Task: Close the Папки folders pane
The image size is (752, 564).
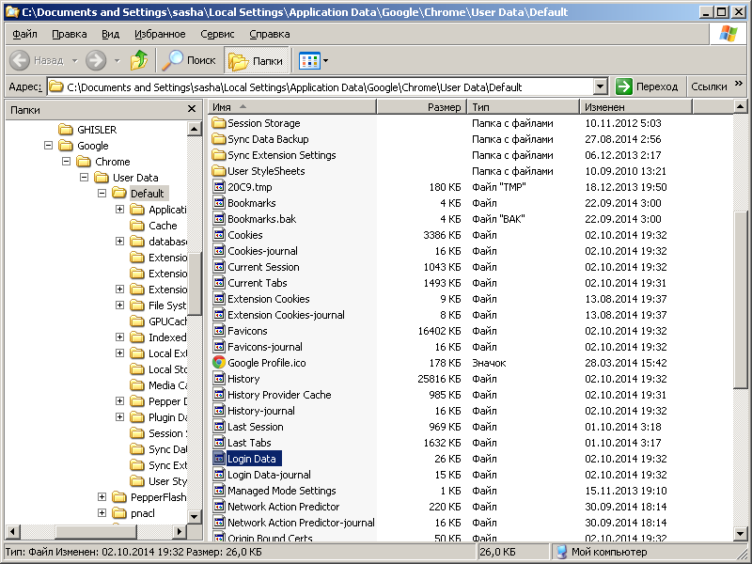Action: click(x=192, y=109)
